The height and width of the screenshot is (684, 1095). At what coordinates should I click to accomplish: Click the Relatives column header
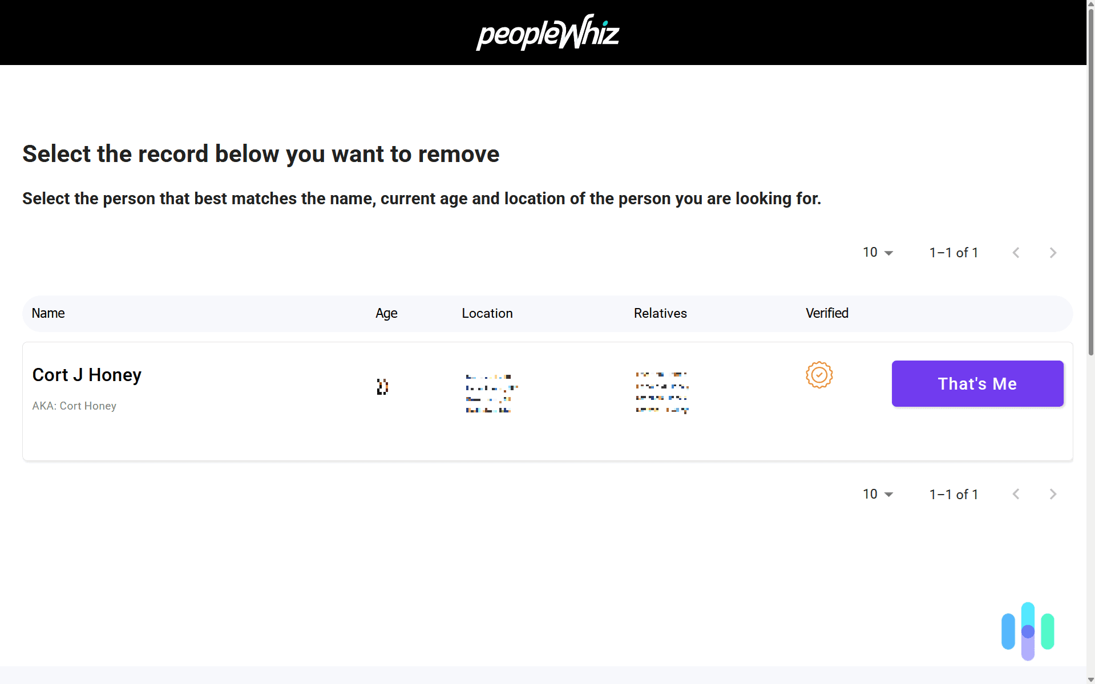(660, 313)
